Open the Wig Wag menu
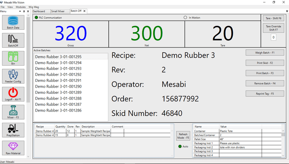Viewport: 289px width, 164px height. [x=34, y=7]
